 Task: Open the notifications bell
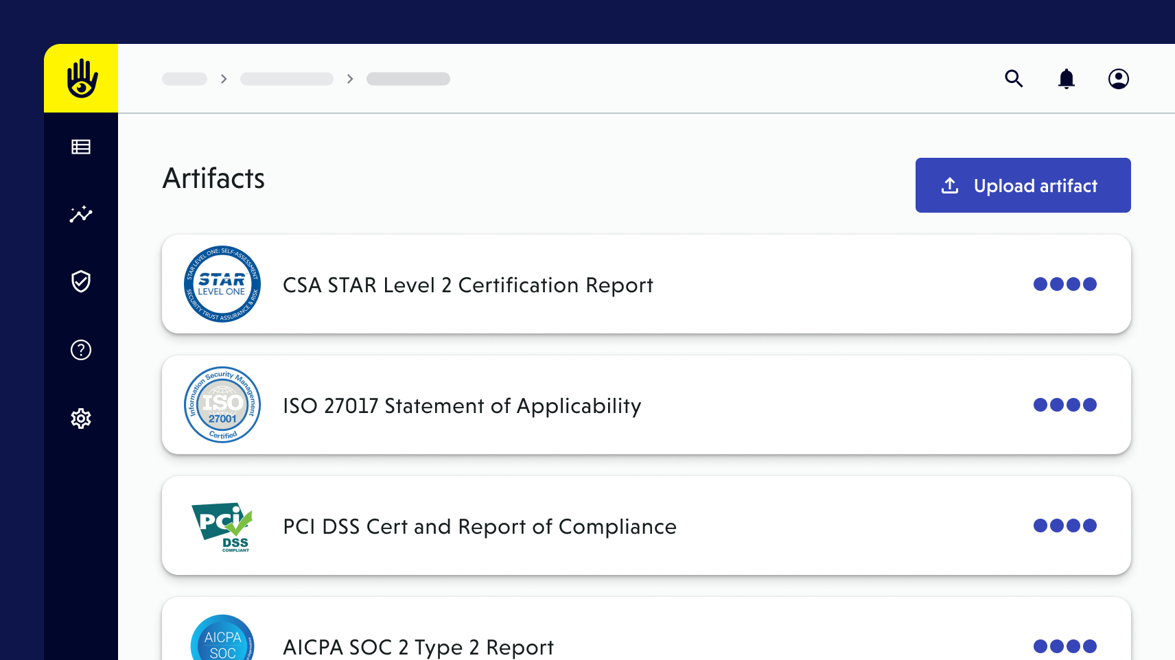pyautogui.click(x=1066, y=79)
